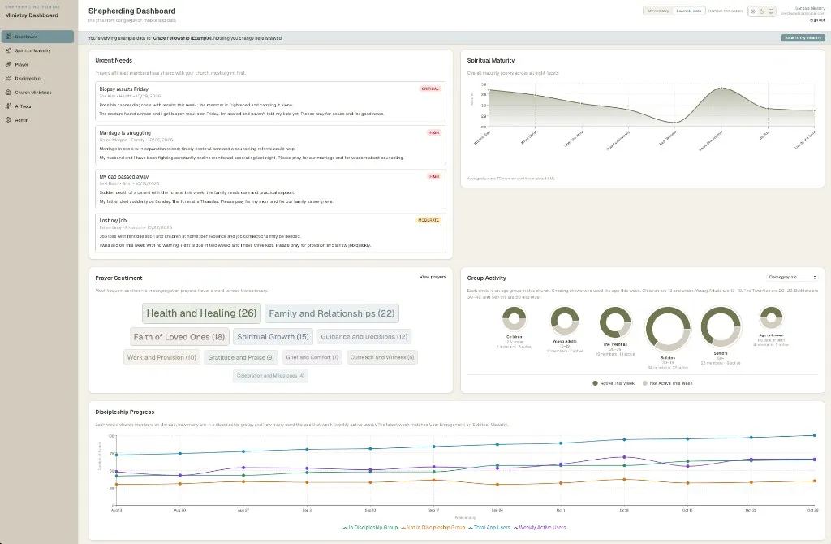Open the Demographic dropdown in Group Activity
The height and width of the screenshot is (544, 831).
click(x=792, y=278)
